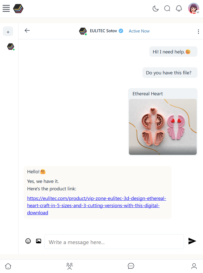Open the hamburger navigation menu
Image resolution: width=203 pixels, height=273 pixels.
[x=6, y=9]
